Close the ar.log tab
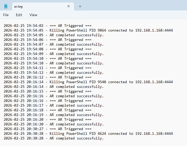Image resolution: width=187 pixels, height=146 pixels. pyautogui.click(x=69, y=6)
